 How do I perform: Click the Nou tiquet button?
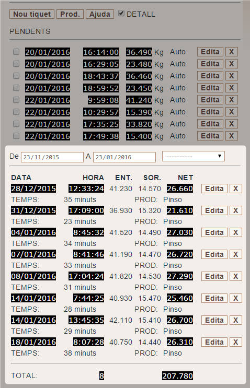coord(32,14)
